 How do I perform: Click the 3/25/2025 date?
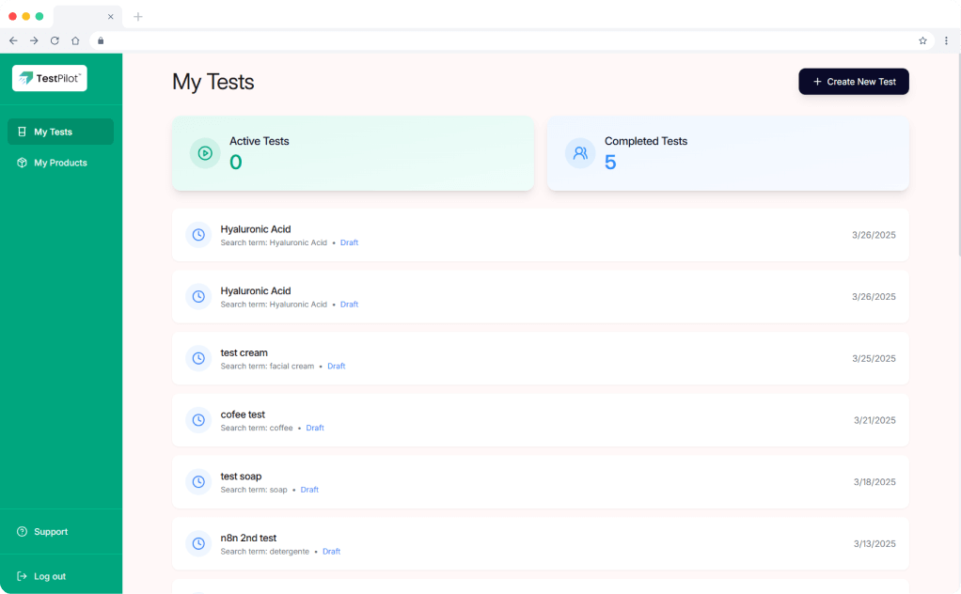874,358
